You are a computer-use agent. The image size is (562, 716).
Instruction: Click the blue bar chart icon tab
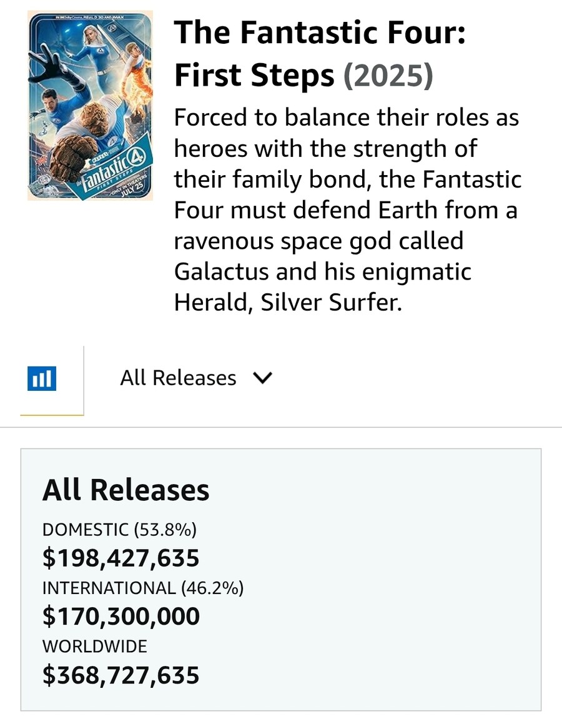pyautogui.click(x=42, y=378)
